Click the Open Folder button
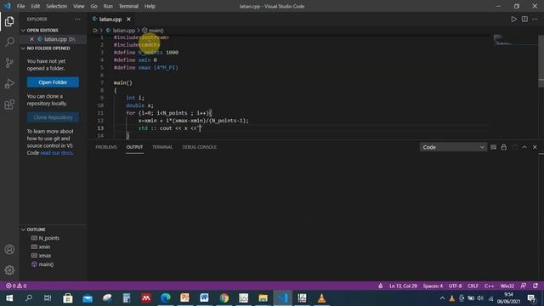Image resolution: width=544 pixels, height=306 pixels. [53, 82]
